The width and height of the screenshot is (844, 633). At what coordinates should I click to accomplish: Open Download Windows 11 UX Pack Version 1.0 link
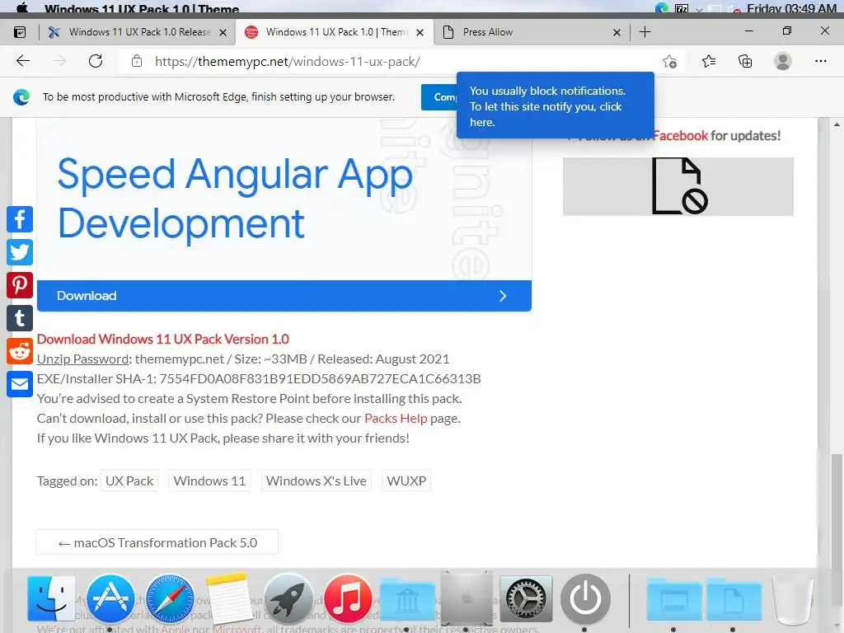pos(163,339)
